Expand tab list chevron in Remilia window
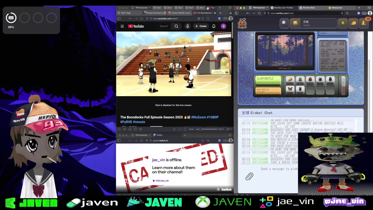The width and height of the screenshot is (373, 210). click(370, 8)
